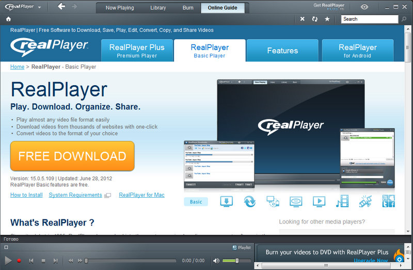Click Get RealPlayer Plus 15 link

click(329, 7)
